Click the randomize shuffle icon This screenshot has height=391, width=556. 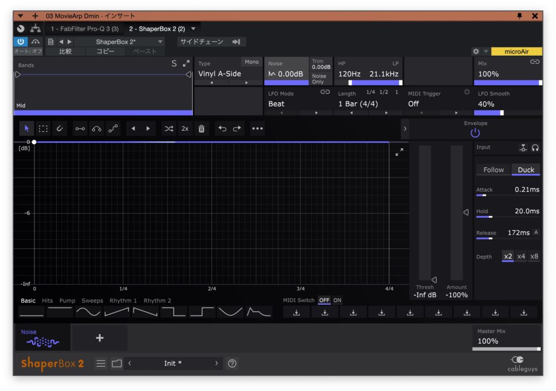tap(169, 129)
